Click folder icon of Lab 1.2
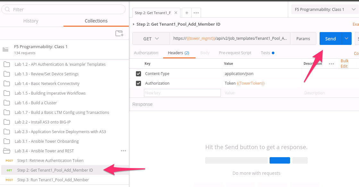 [x=7, y=64]
